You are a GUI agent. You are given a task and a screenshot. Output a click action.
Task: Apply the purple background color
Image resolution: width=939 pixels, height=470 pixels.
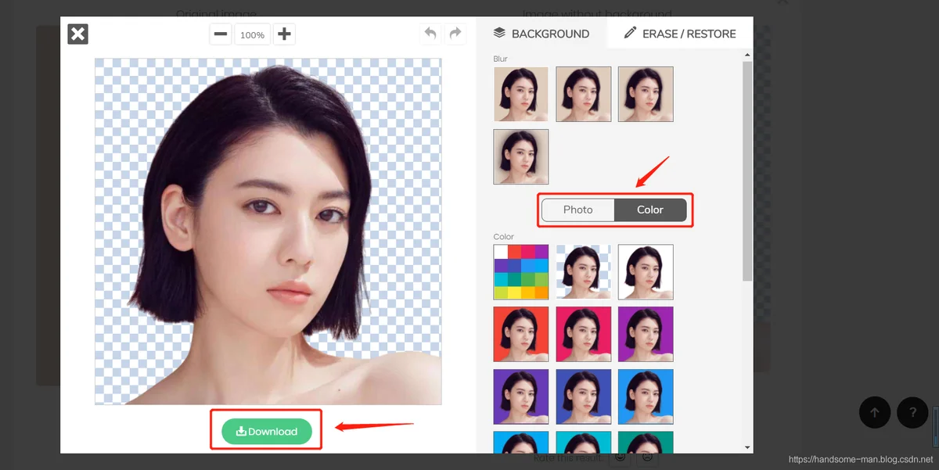pos(646,334)
